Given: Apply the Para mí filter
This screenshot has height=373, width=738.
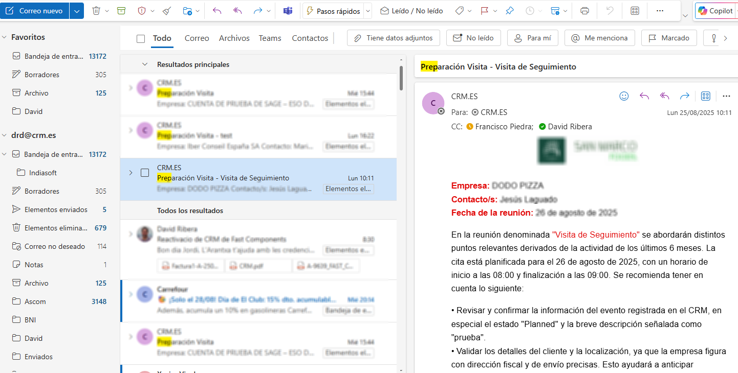Looking at the screenshot, I should point(533,38).
